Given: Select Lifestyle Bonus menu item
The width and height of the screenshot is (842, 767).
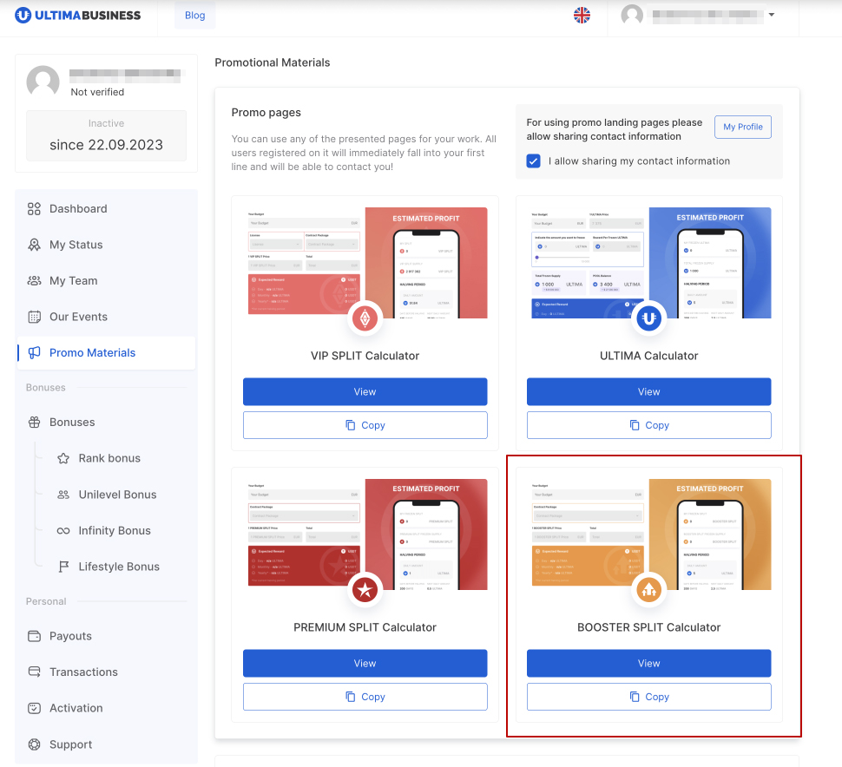Looking at the screenshot, I should coord(119,567).
